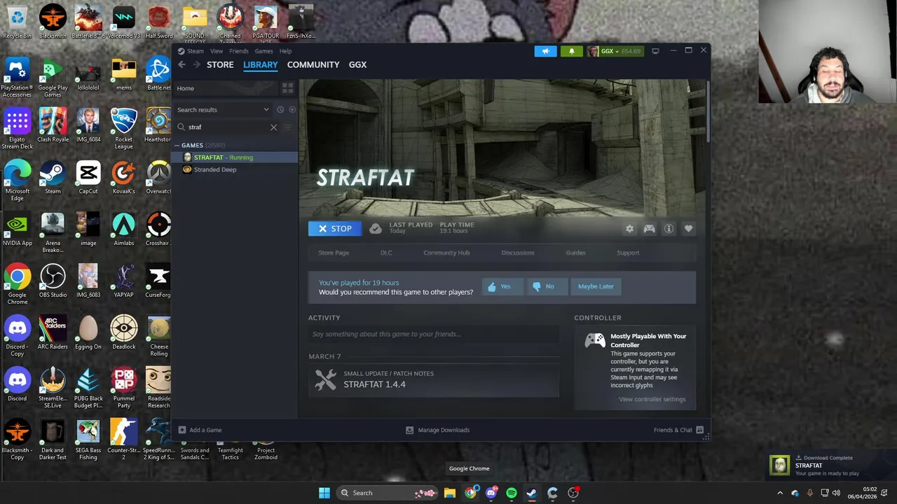
Task: Open the GGX profile tab
Action: pyautogui.click(x=357, y=64)
